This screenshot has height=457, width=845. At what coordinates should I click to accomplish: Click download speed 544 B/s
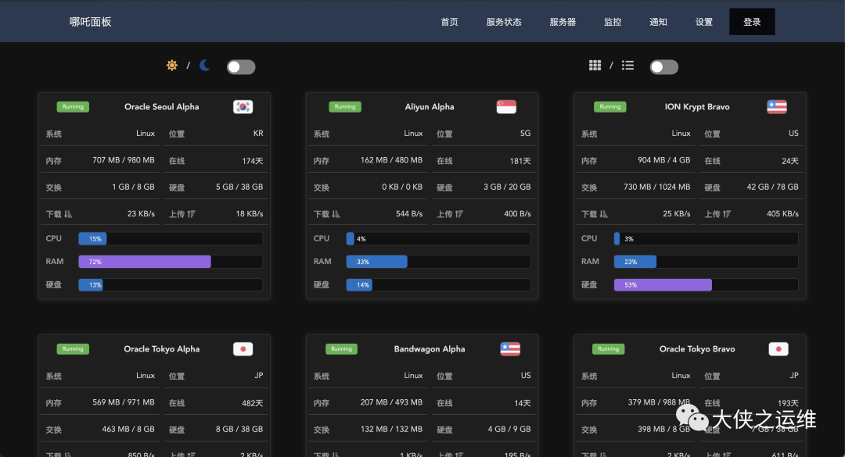[409, 214]
